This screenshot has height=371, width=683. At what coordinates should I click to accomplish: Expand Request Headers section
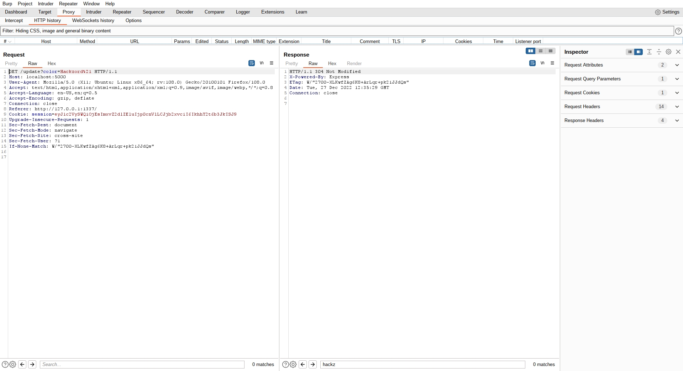(x=677, y=107)
